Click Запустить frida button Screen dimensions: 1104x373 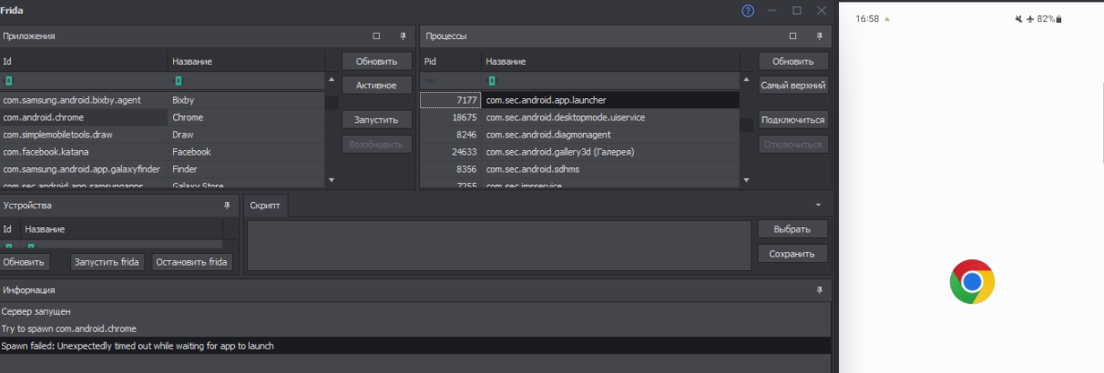tap(107, 262)
